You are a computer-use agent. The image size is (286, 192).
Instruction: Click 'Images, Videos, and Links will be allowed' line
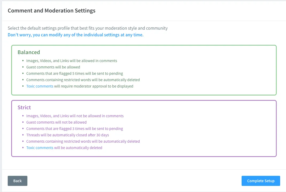point(71,61)
